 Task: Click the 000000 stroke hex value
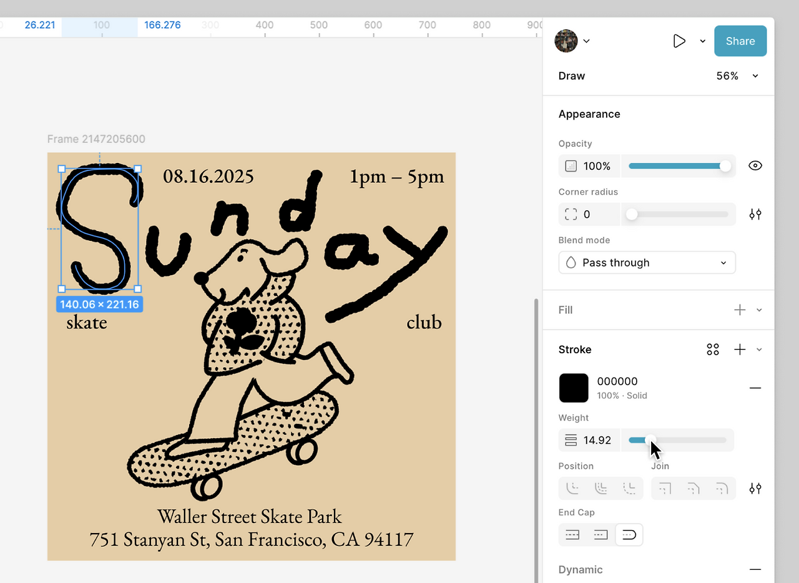click(x=617, y=381)
